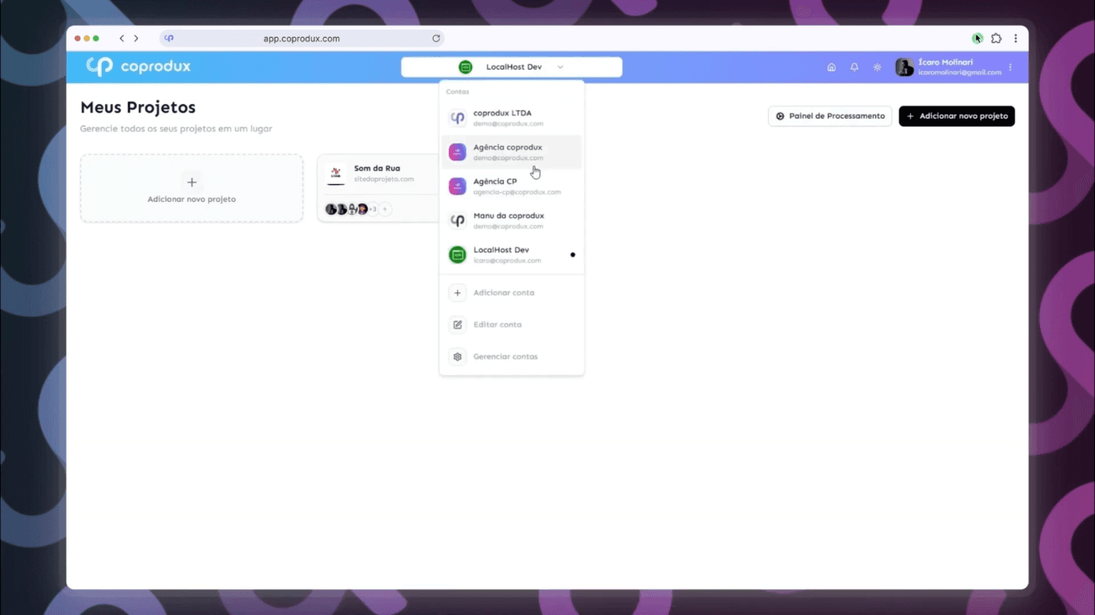Screen dimensions: 1095x615
Task: Click the app.coprodux.com address bar
Action: click(301, 38)
